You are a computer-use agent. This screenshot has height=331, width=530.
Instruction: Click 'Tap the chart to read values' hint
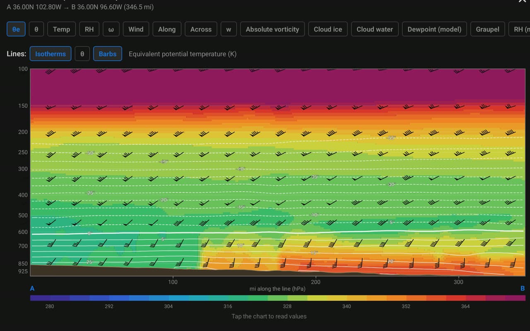(269, 316)
